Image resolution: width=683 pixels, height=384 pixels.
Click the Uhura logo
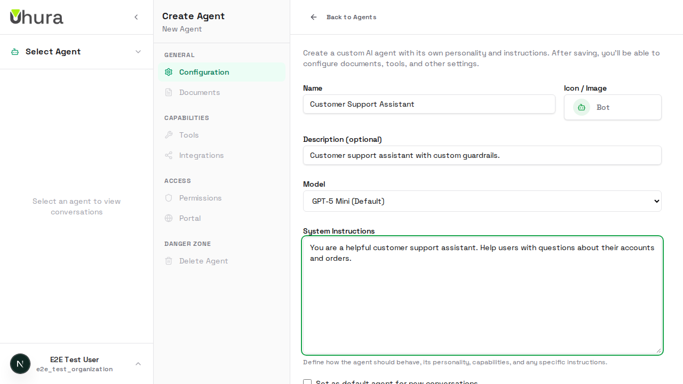[36, 17]
